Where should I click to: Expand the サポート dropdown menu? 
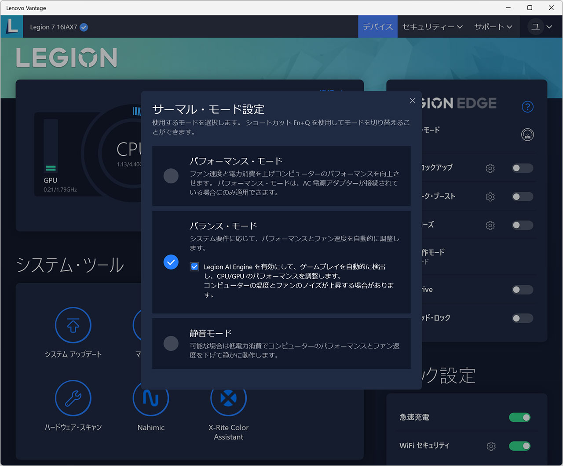tap(493, 27)
